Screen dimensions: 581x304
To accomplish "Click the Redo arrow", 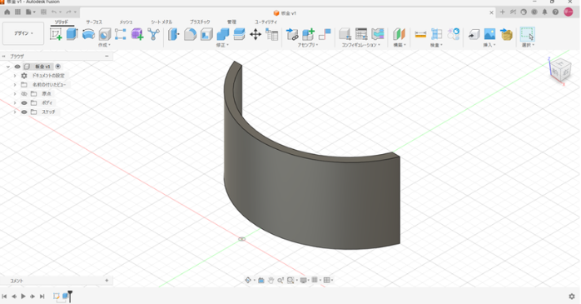I will pyautogui.click(x=69, y=12).
